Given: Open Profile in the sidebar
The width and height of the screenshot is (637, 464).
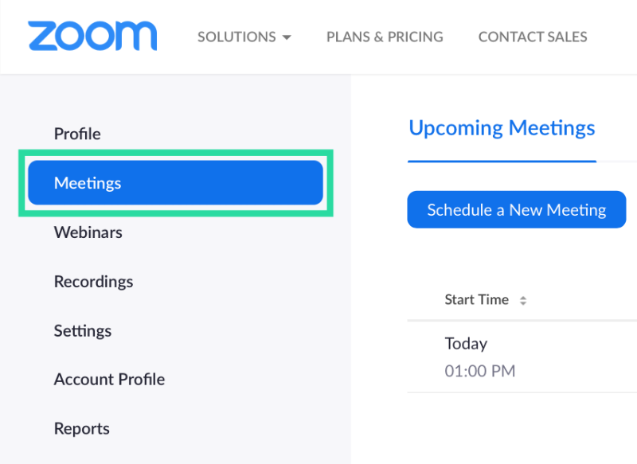Looking at the screenshot, I should click(x=77, y=134).
